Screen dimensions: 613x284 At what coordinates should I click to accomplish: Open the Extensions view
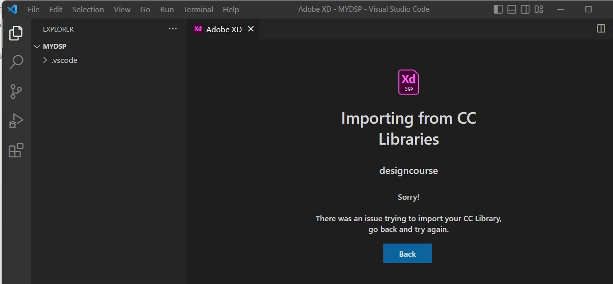coord(16,150)
